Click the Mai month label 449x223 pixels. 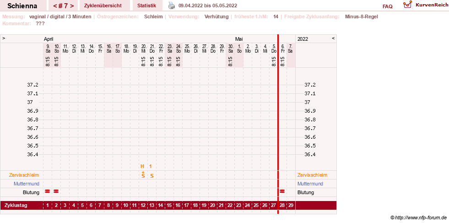pyautogui.click(x=239, y=39)
